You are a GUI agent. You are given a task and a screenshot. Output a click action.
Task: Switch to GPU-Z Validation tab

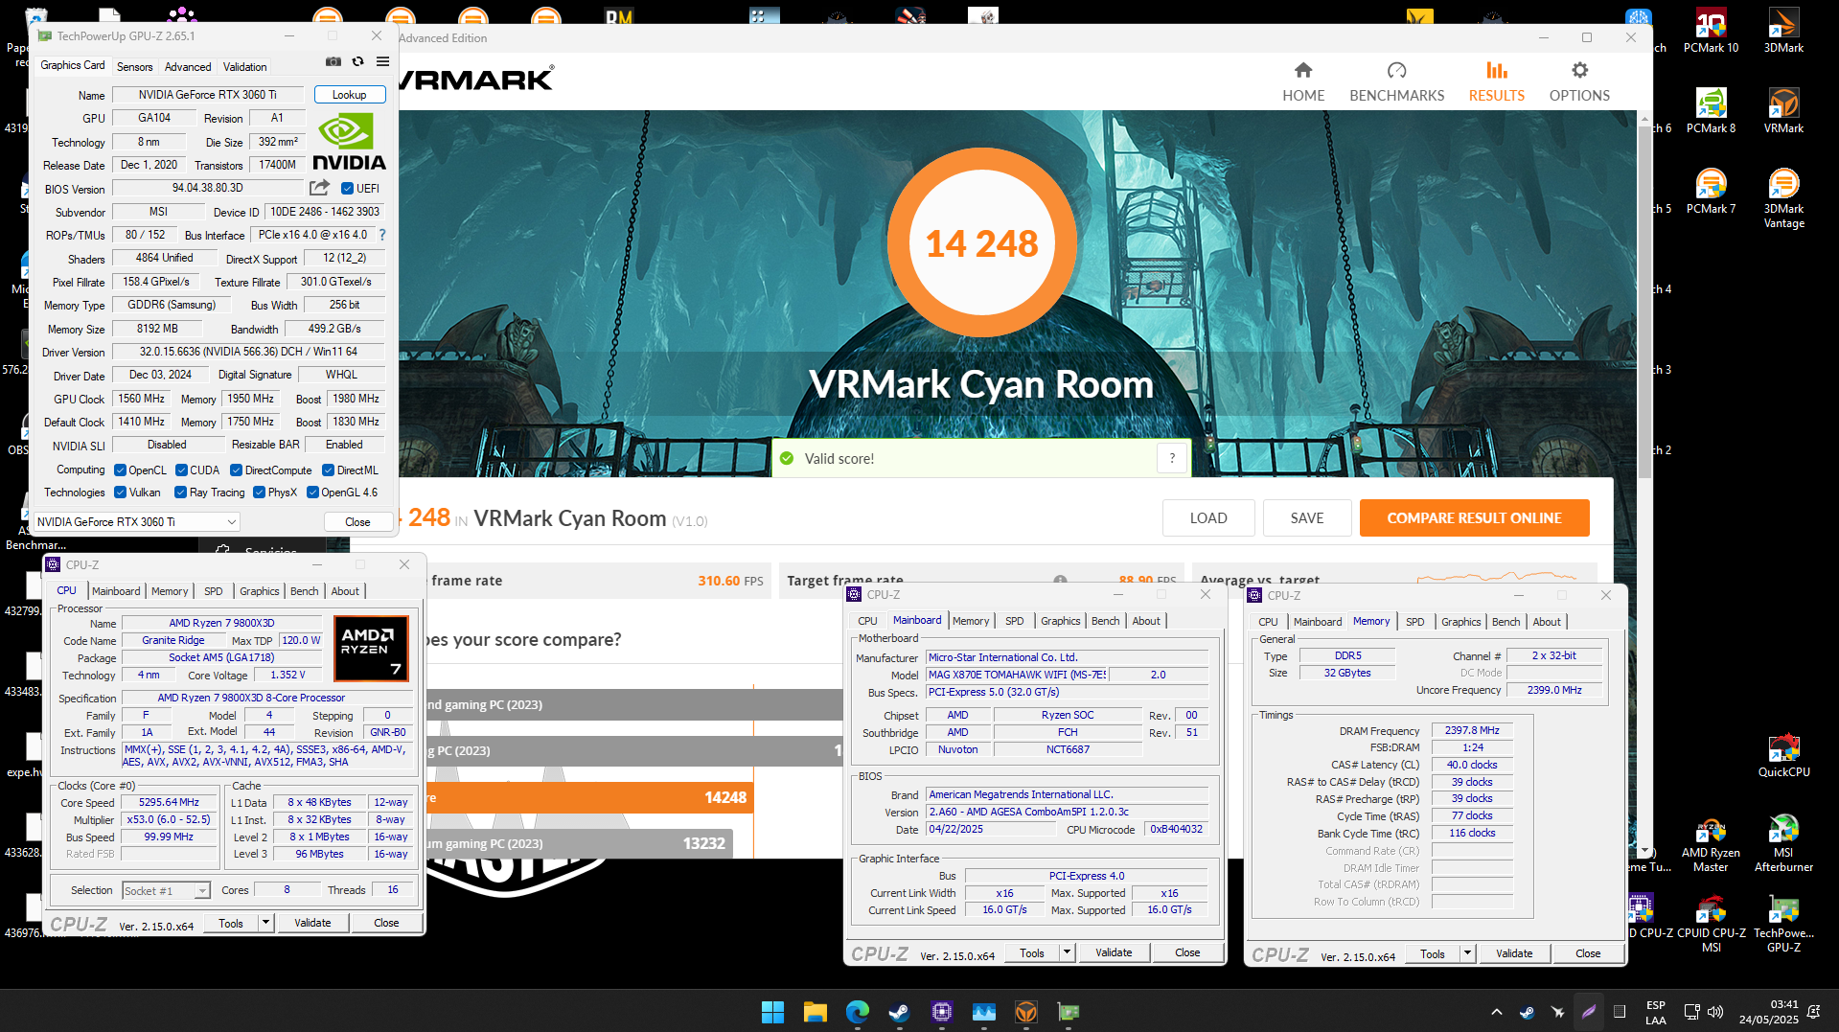pyautogui.click(x=245, y=67)
